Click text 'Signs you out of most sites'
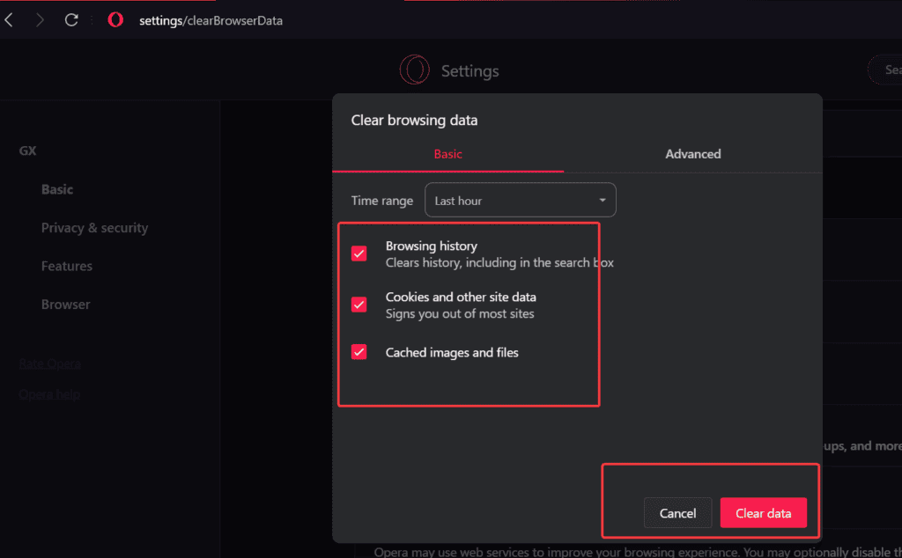This screenshot has width=902, height=558. pos(460,314)
